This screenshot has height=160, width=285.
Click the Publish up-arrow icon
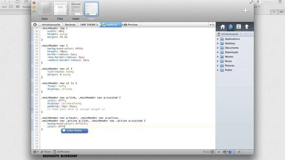(246, 27)
